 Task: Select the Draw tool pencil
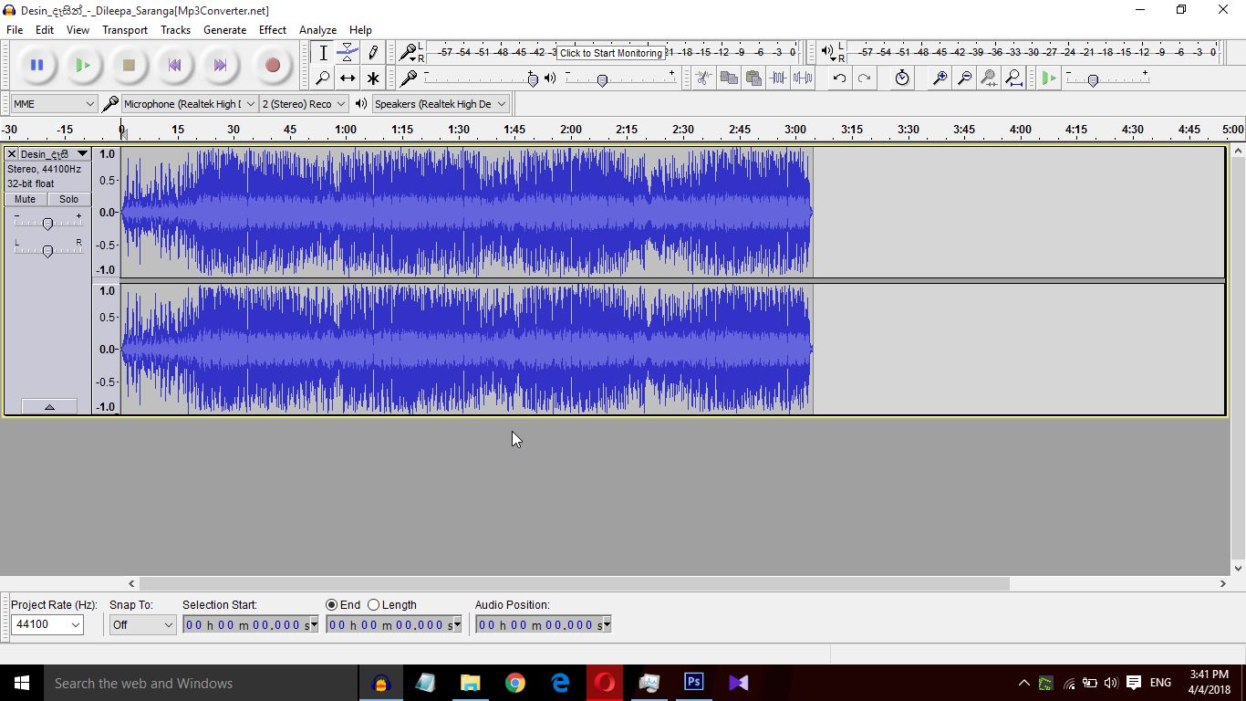[373, 52]
